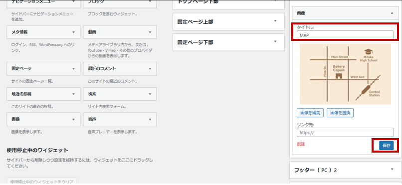402x185 pixels.
Task: Select the 最近の投稿 widget title
Action: [21, 94]
